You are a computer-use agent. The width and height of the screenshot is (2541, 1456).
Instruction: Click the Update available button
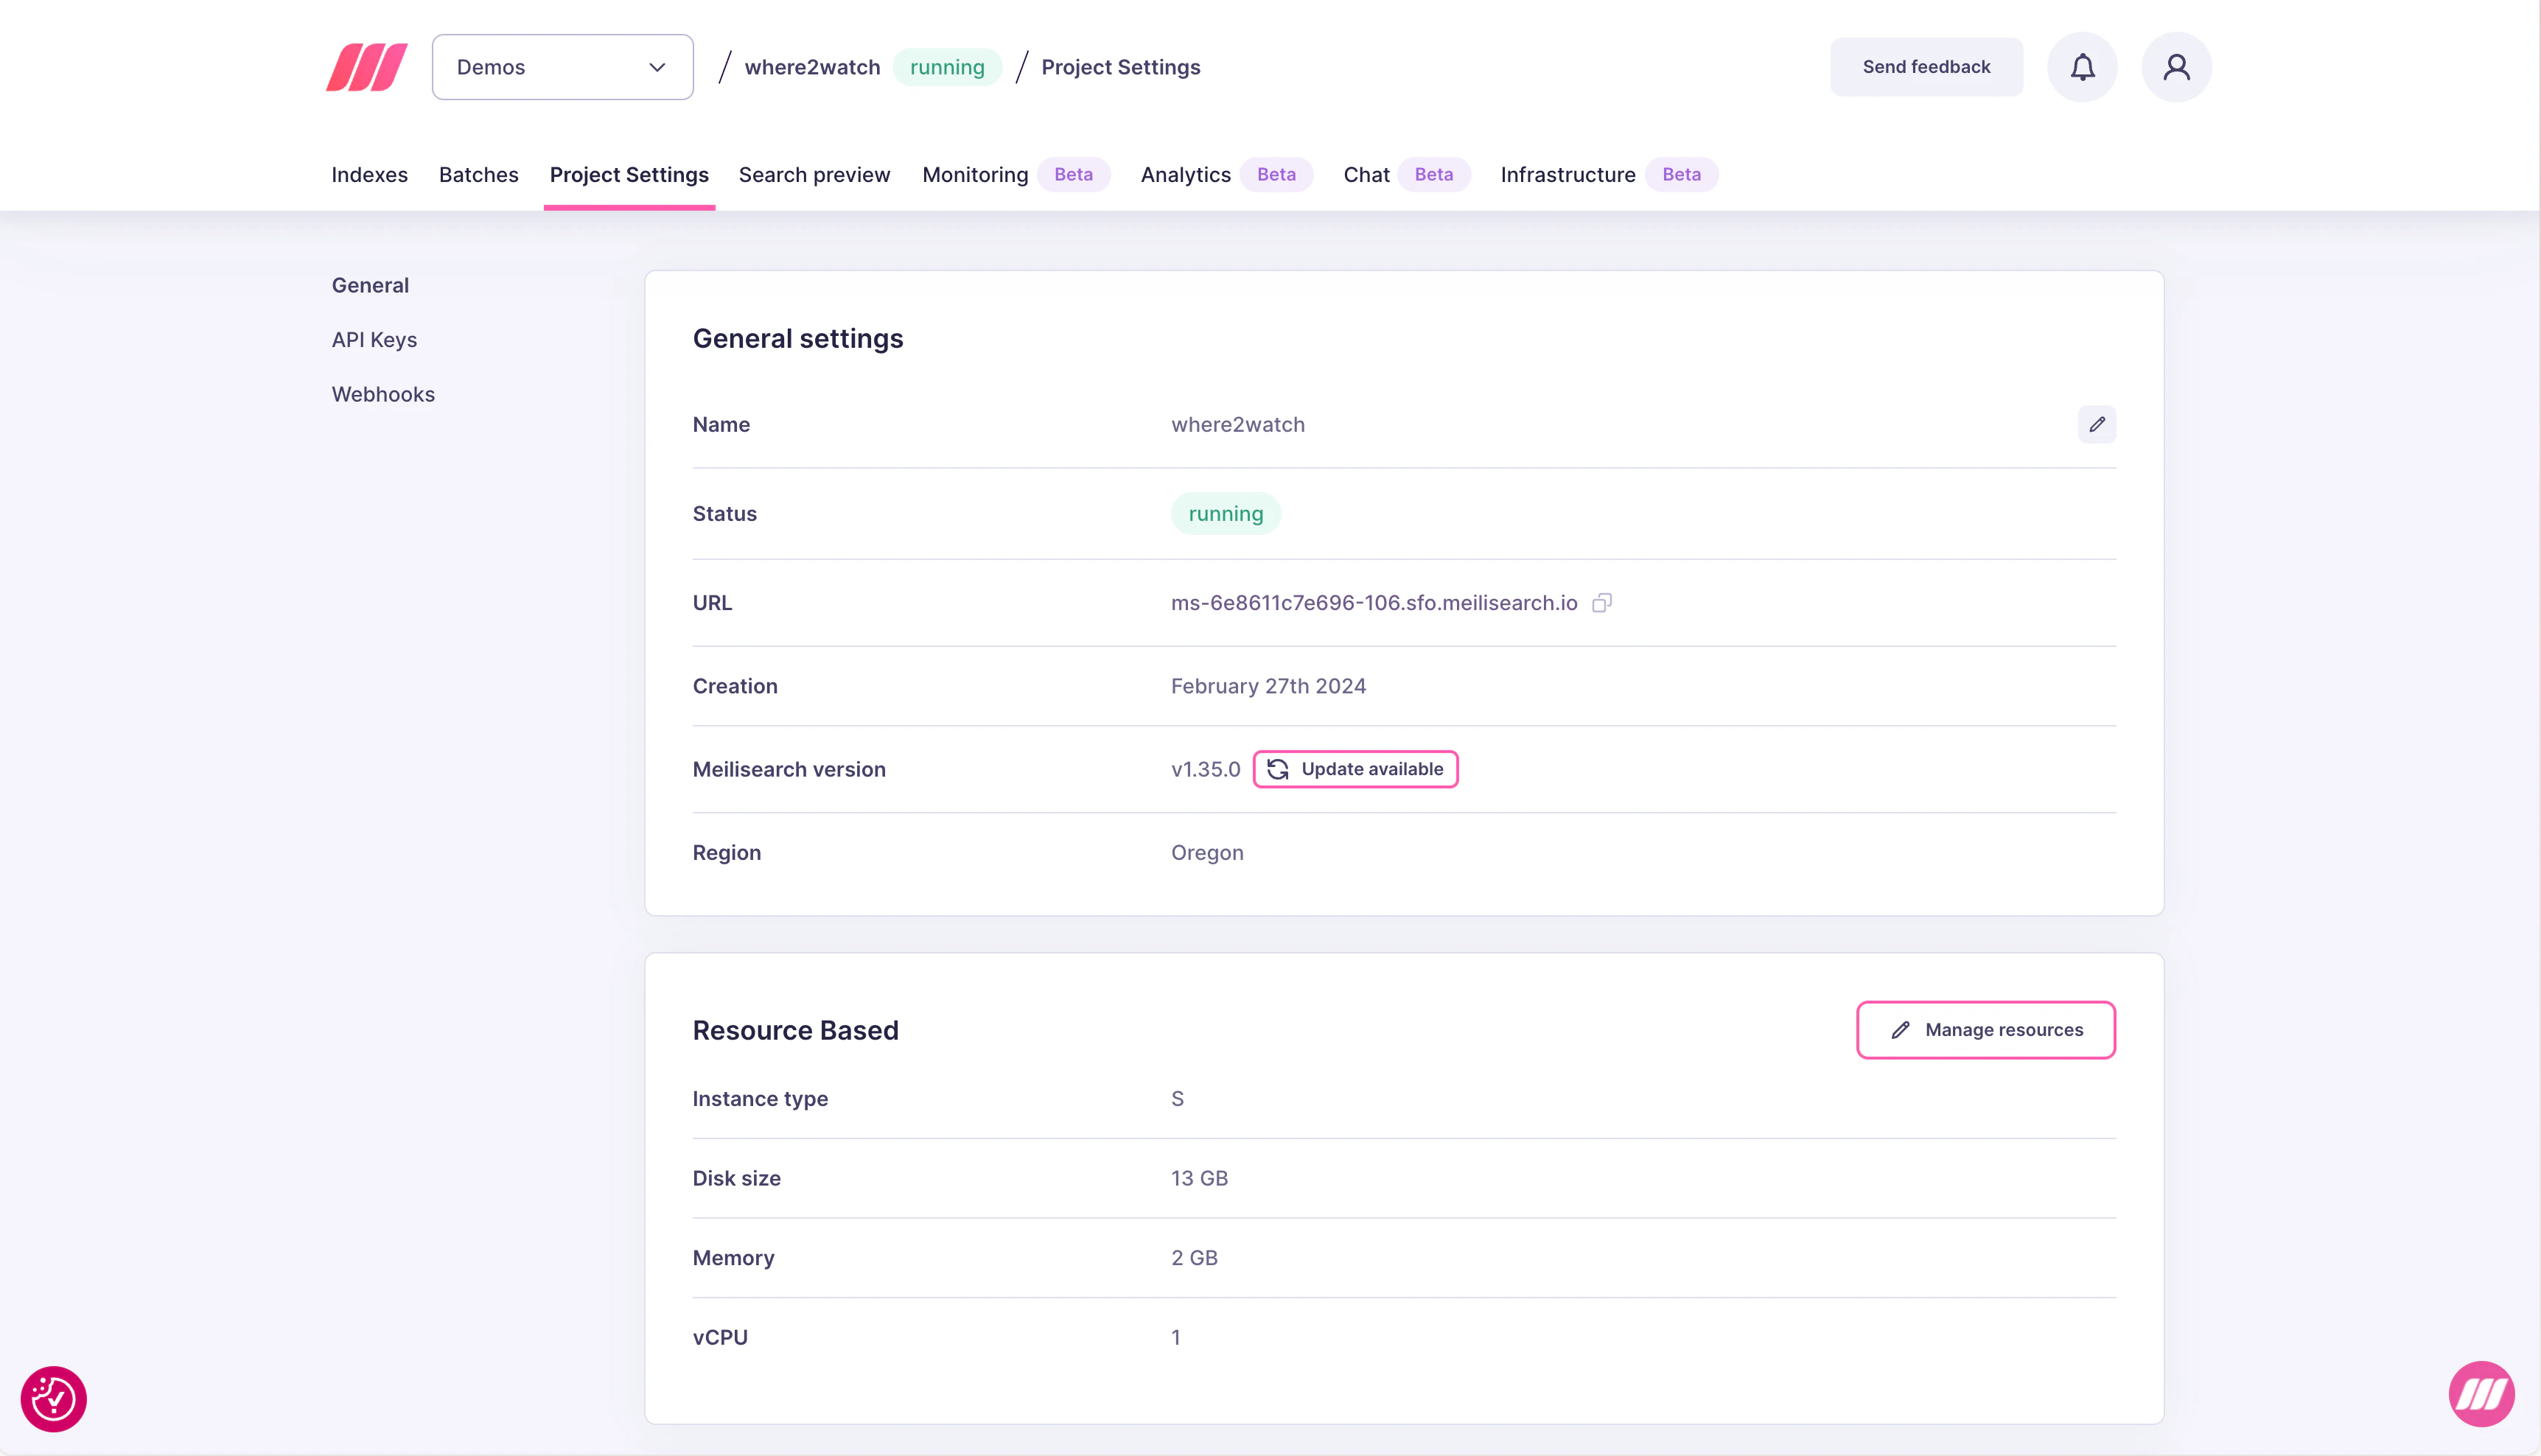pyautogui.click(x=1355, y=768)
